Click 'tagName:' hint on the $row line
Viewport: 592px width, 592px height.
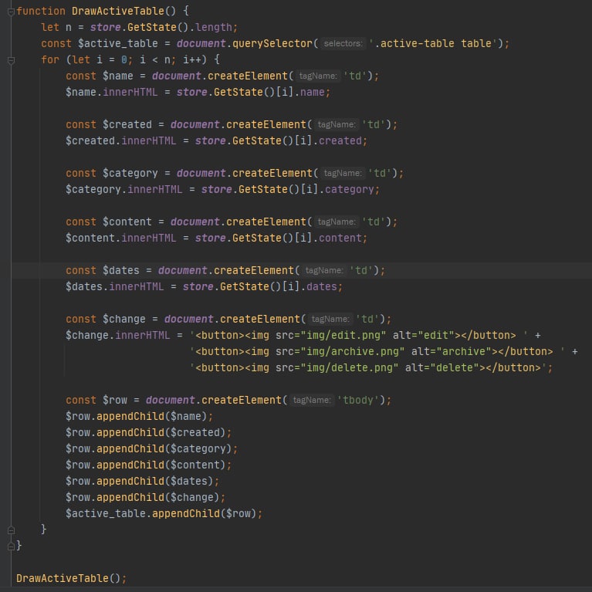click(312, 401)
